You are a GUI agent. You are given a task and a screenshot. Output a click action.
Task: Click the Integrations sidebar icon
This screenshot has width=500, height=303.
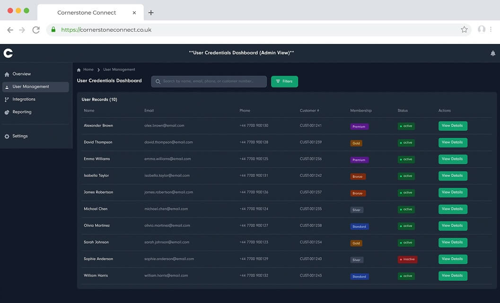click(x=7, y=99)
